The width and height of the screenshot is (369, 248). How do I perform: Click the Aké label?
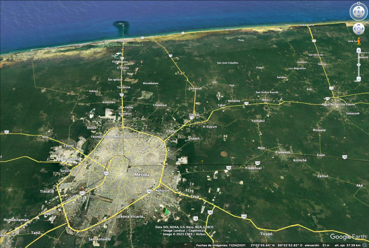[x=359, y=185]
